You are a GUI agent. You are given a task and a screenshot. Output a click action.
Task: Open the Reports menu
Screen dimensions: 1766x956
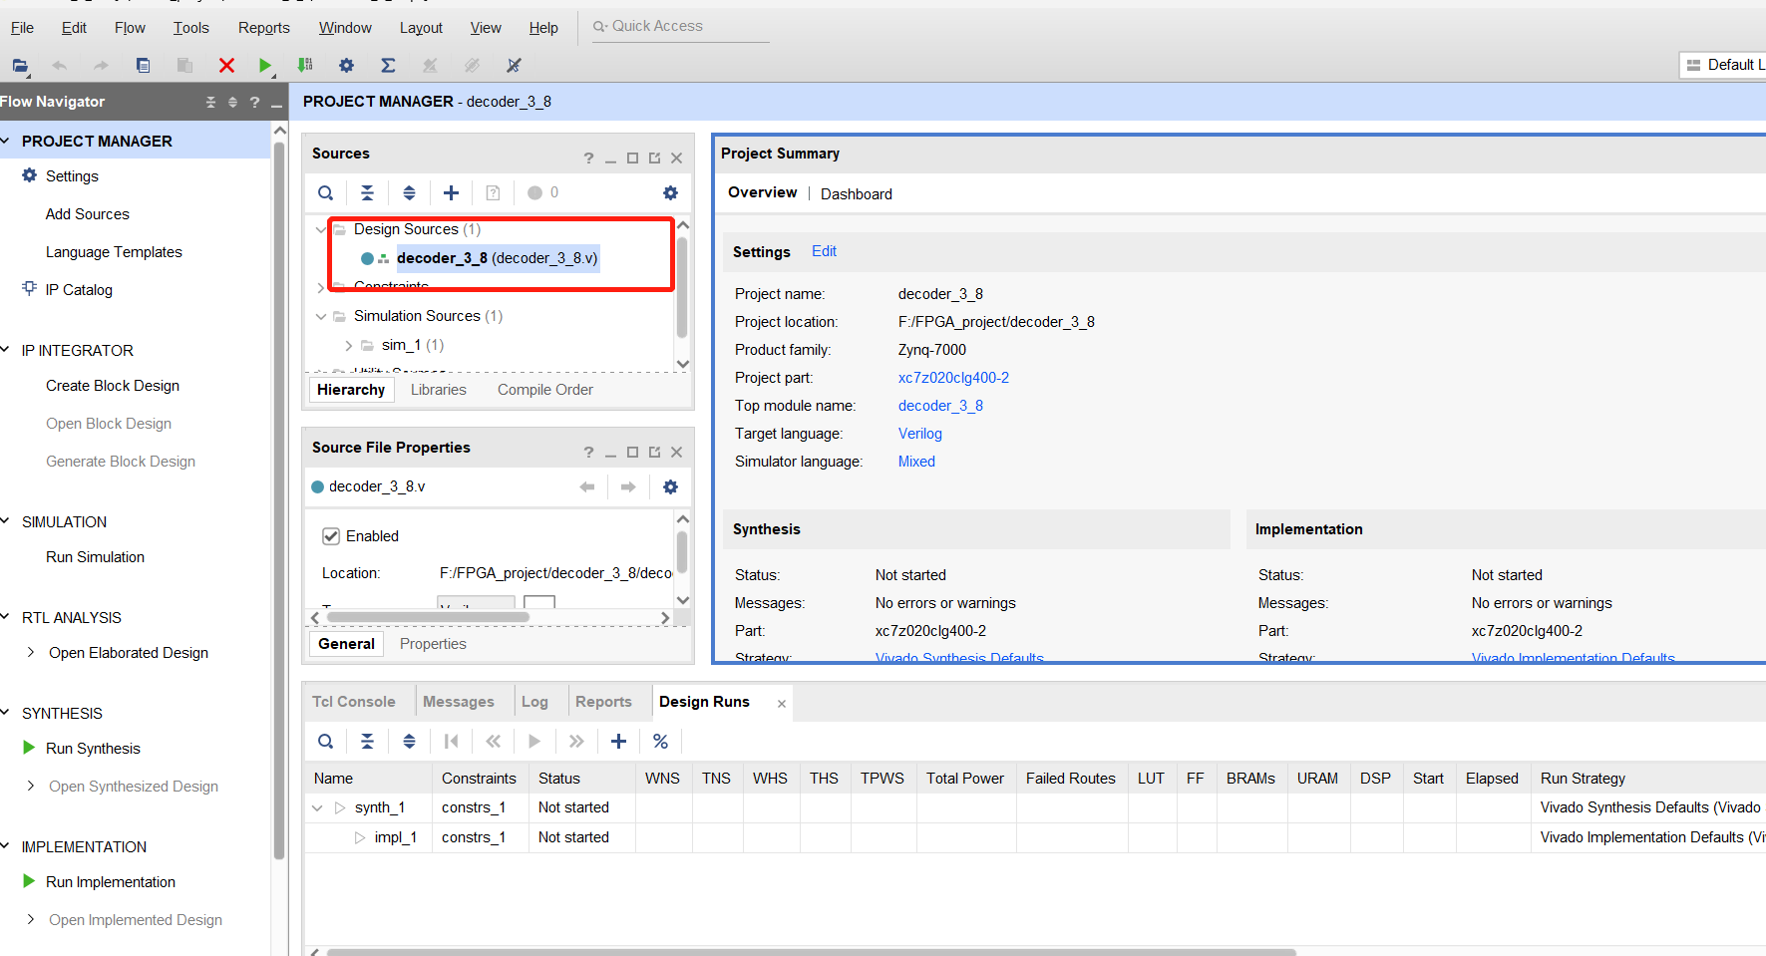pos(264,28)
